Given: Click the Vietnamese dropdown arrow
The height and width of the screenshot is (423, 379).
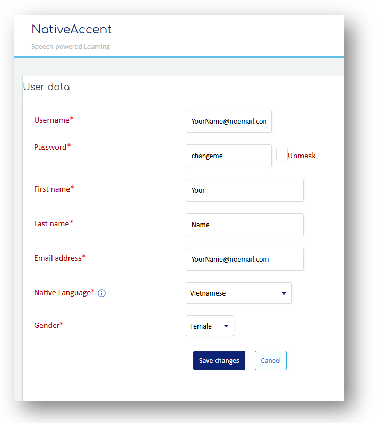Looking at the screenshot, I should [x=283, y=293].
